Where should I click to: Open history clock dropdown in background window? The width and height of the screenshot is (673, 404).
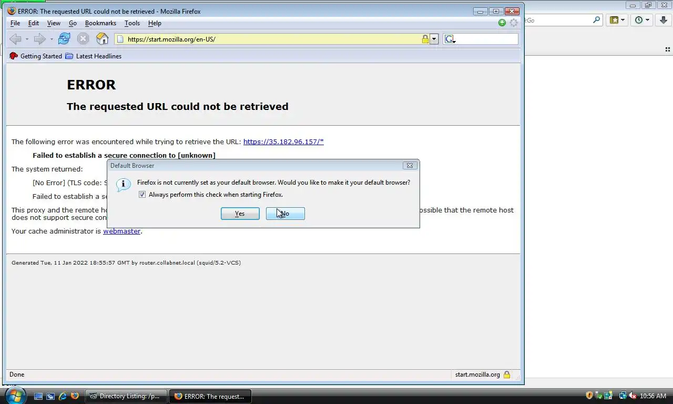point(642,20)
